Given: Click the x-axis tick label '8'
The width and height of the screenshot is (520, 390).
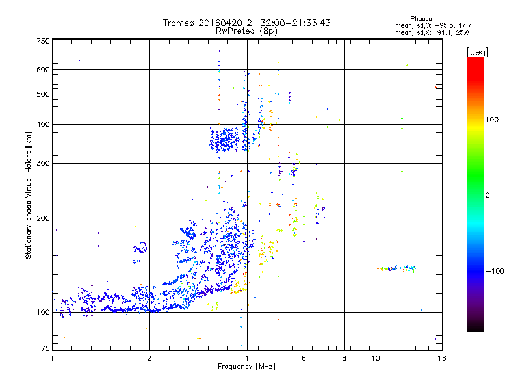Looking at the screenshot, I should click(344, 358).
